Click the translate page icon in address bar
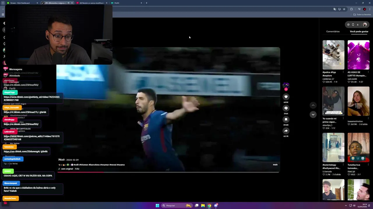The width and height of the screenshot is (373, 209). pyautogui.click(x=335, y=9)
